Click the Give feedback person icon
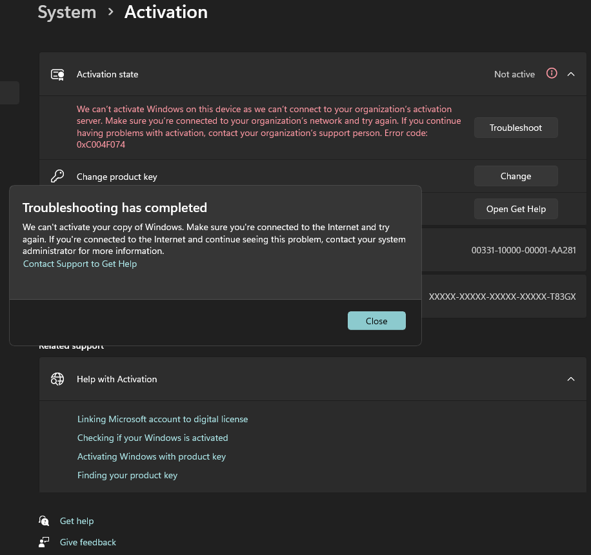This screenshot has width=591, height=555. (x=44, y=542)
